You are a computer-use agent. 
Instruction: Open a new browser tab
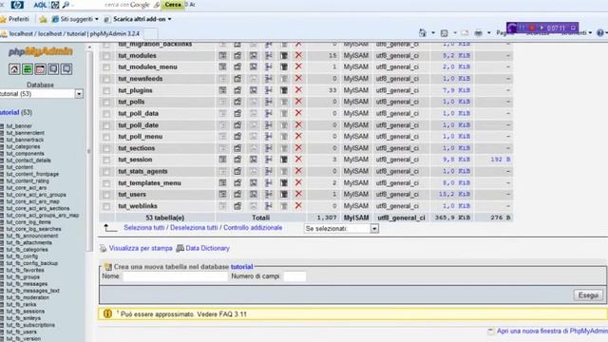pos(151,34)
